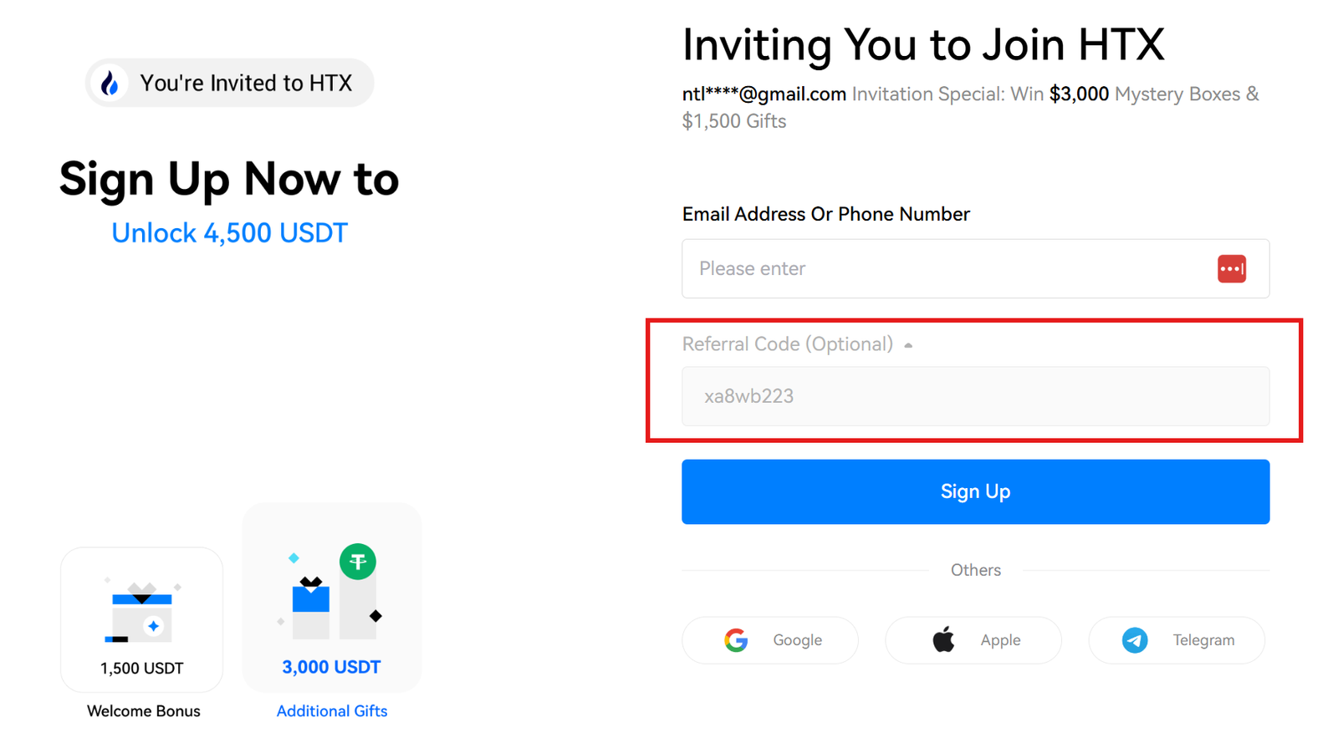Select the Google sign-up icon
Screen dimensions: 1338x748
[735, 639]
